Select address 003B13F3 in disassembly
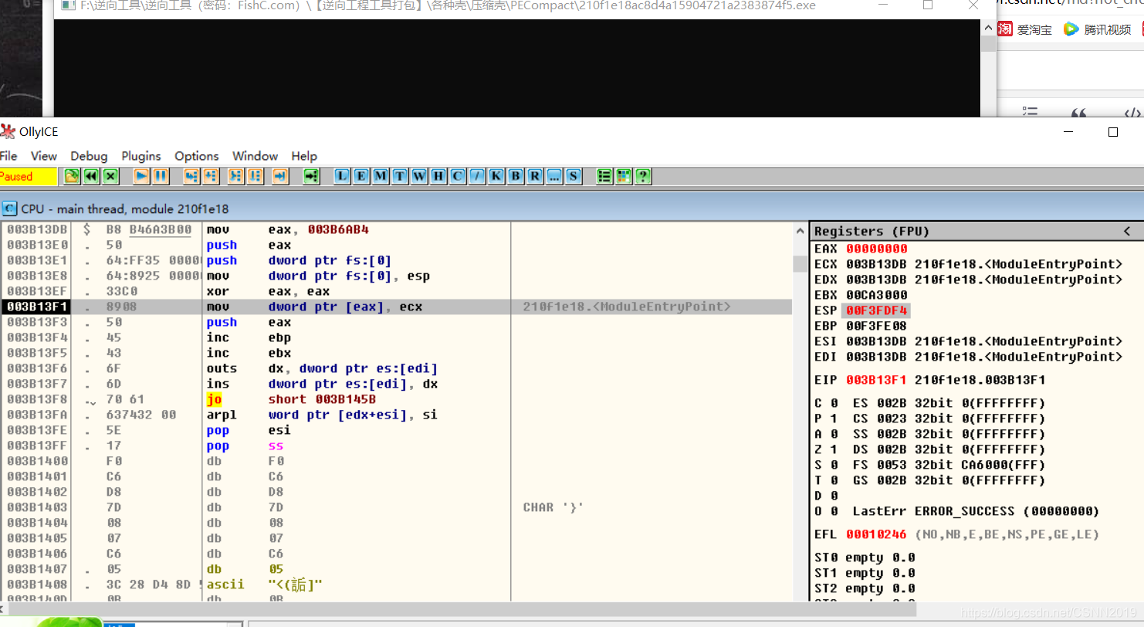 tap(37, 322)
